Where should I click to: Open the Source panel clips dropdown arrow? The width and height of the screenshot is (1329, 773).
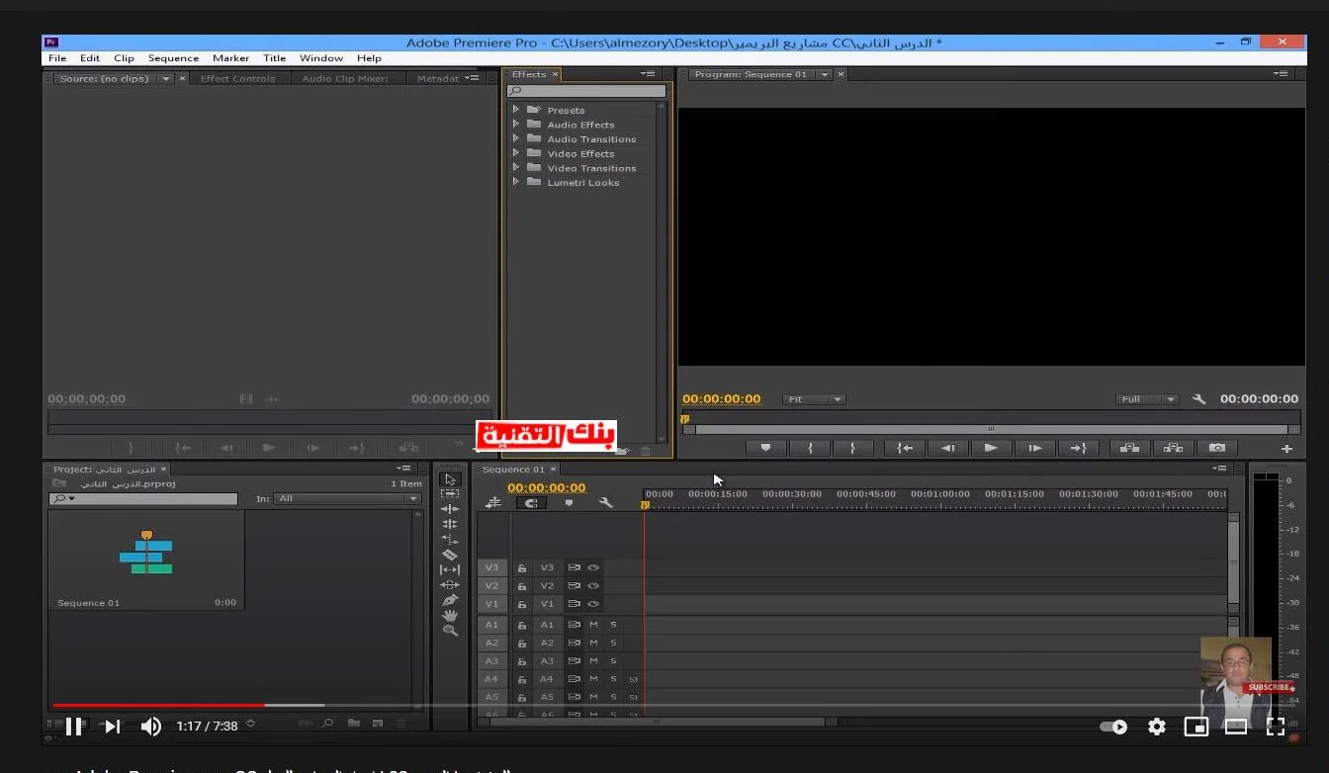(166, 78)
